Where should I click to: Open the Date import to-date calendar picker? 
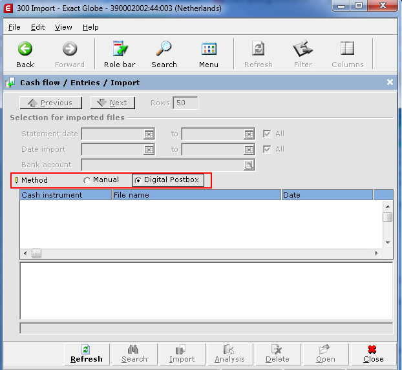pos(249,150)
